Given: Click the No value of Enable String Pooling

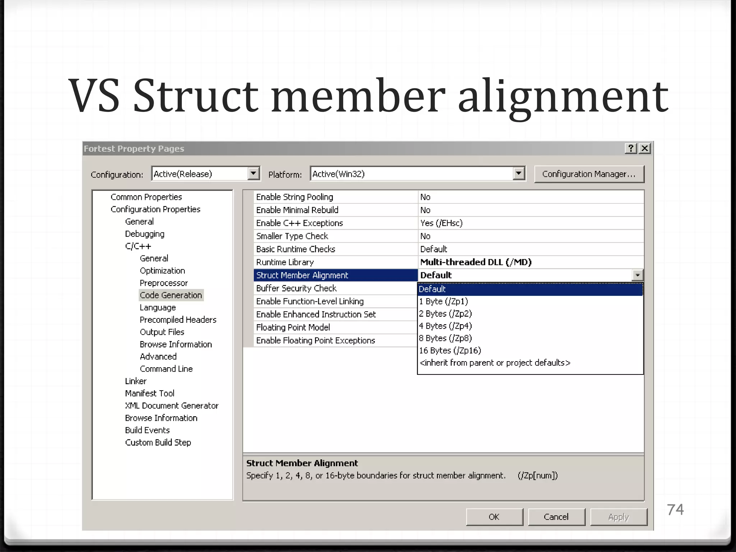Looking at the screenshot, I should (531, 197).
